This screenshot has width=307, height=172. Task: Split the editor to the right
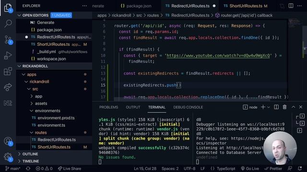291,6
